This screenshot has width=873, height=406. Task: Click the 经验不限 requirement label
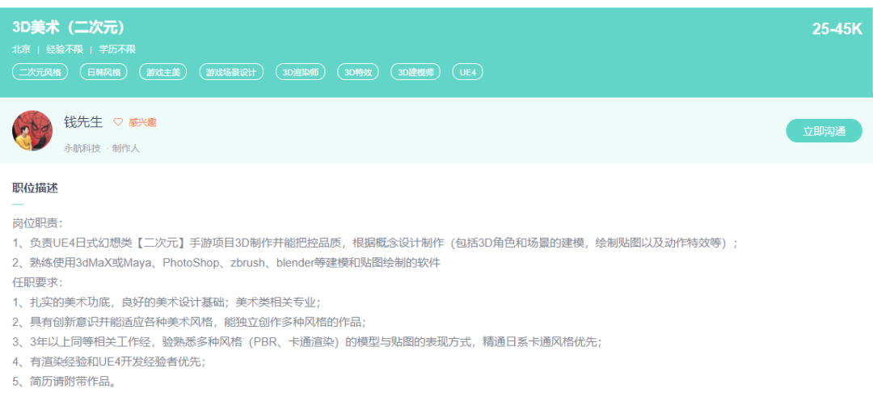(65, 49)
